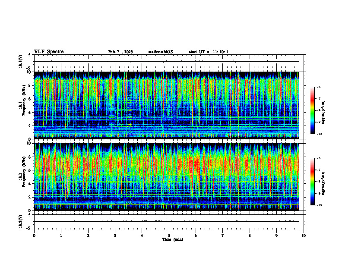Select the date text "Feb. 7 , 2023"
This screenshot has width=342, height=264.
120,52
